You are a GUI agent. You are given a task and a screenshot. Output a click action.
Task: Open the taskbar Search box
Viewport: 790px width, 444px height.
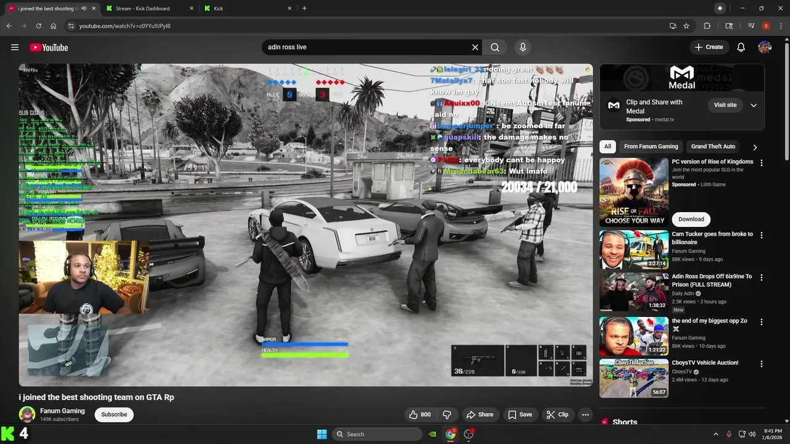pyautogui.click(x=377, y=434)
